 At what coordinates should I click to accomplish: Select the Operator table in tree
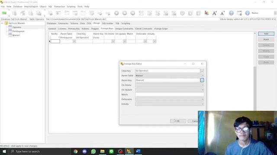coord(17,27)
